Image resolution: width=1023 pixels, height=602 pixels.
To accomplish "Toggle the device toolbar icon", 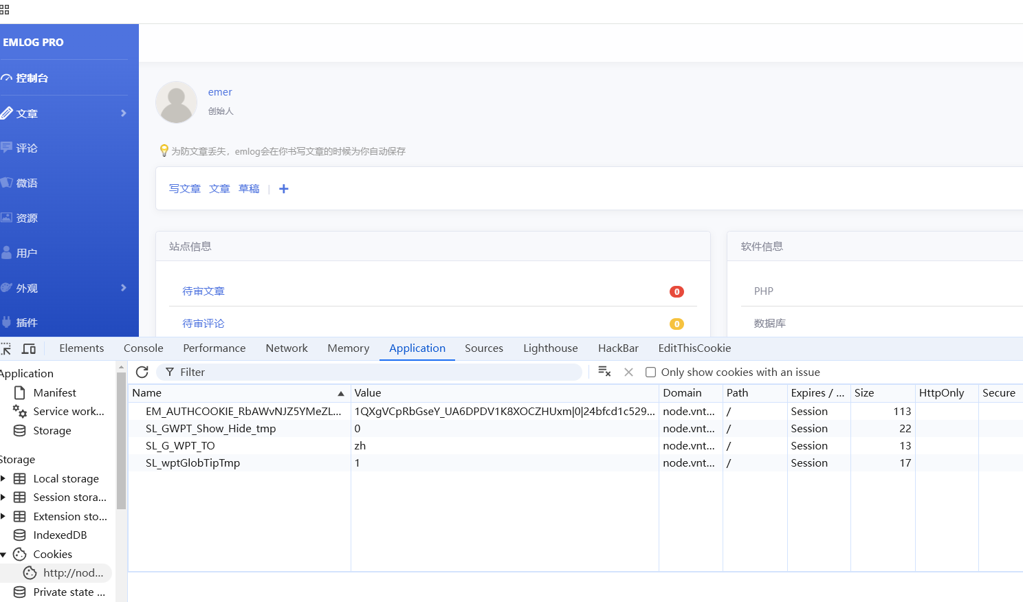I will point(29,348).
